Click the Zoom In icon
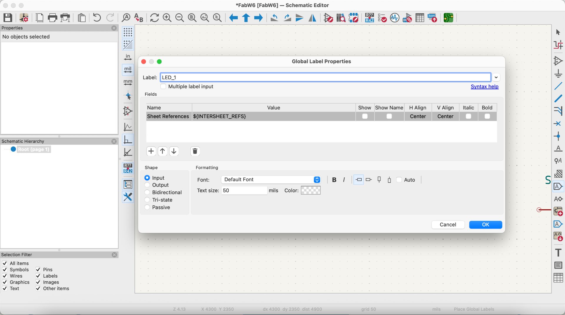Image resolution: width=565 pixels, height=315 pixels. pos(167,18)
